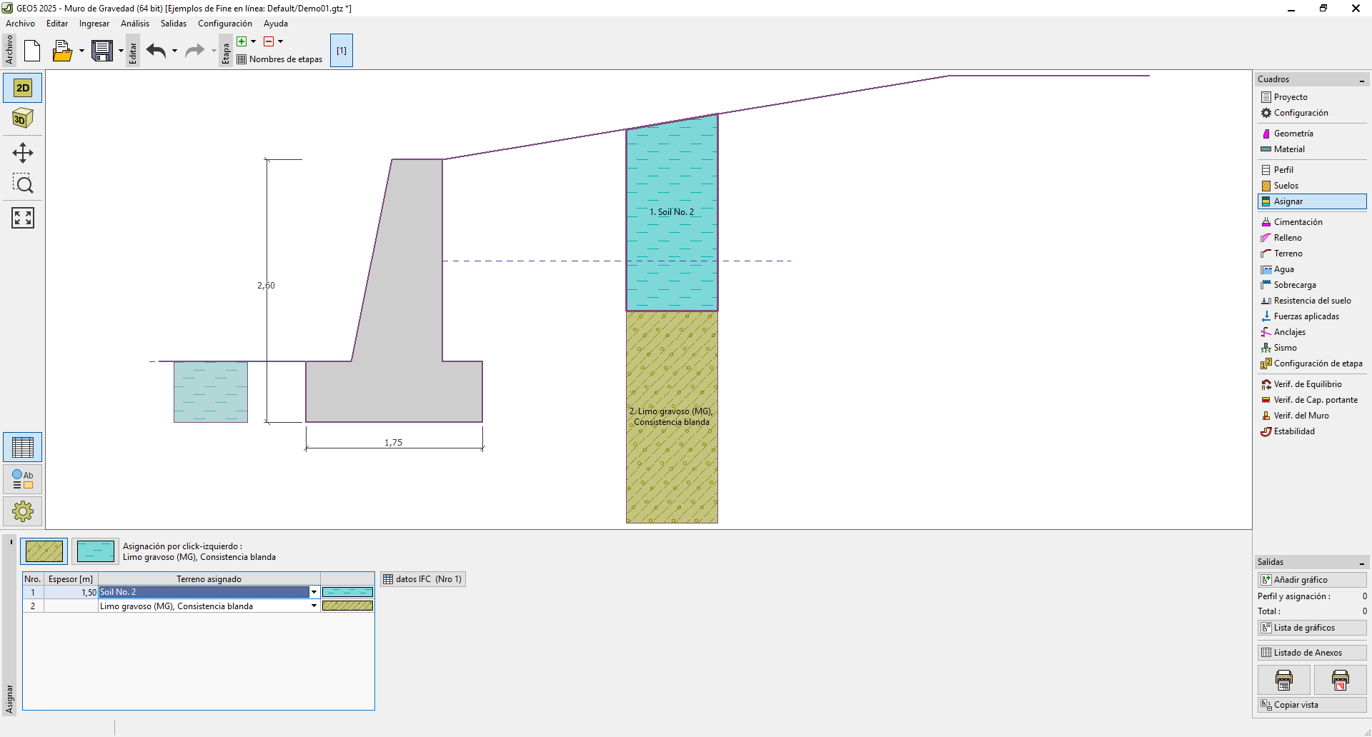Activate the zoom region tool
This screenshot has height=737, width=1372.
point(23,184)
